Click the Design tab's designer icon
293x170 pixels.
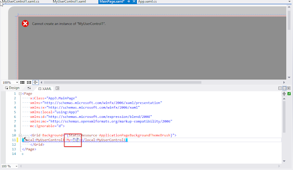(6, 88)
